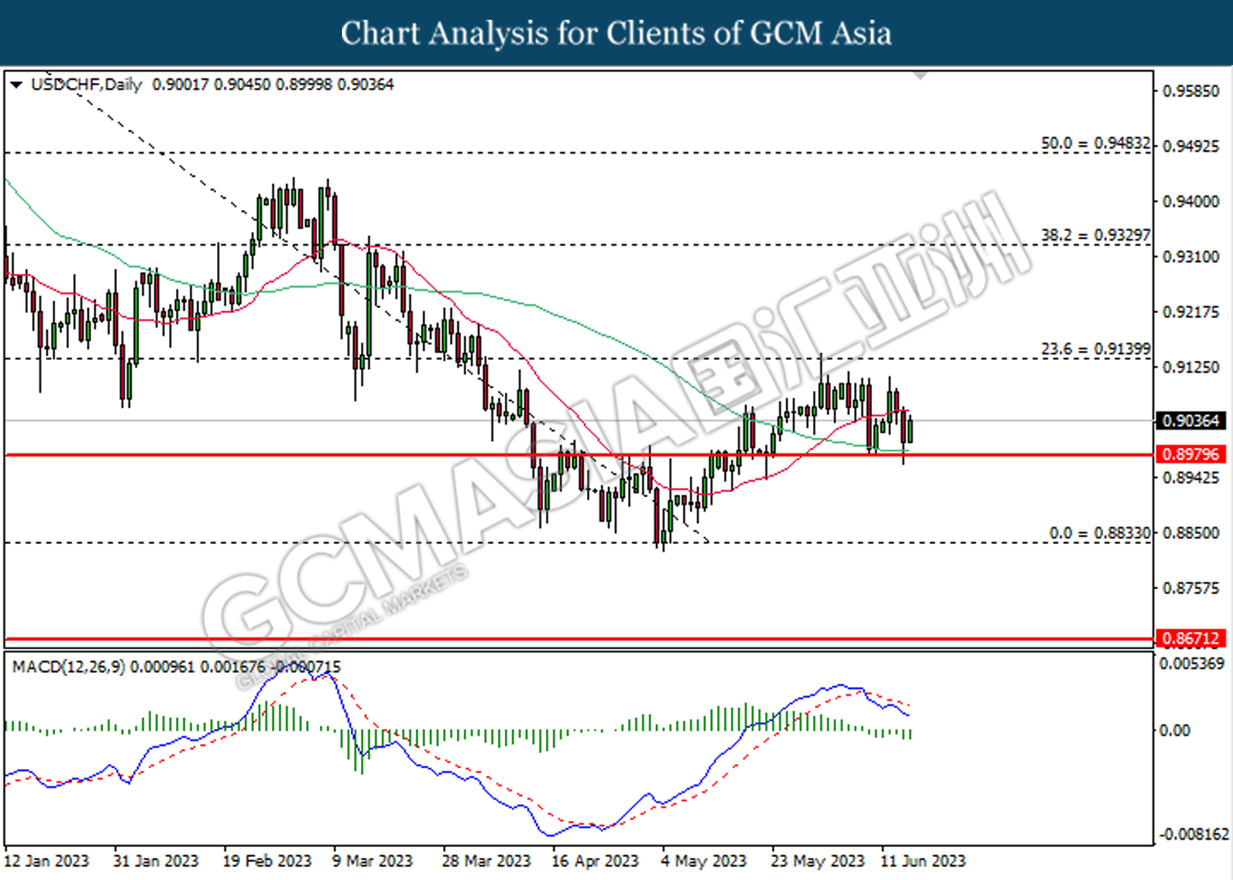This screenshot has height=880, width=1233.
Task: Open the chart dropdown triangle beside USDCHF
Action: (x=16, y=85)
